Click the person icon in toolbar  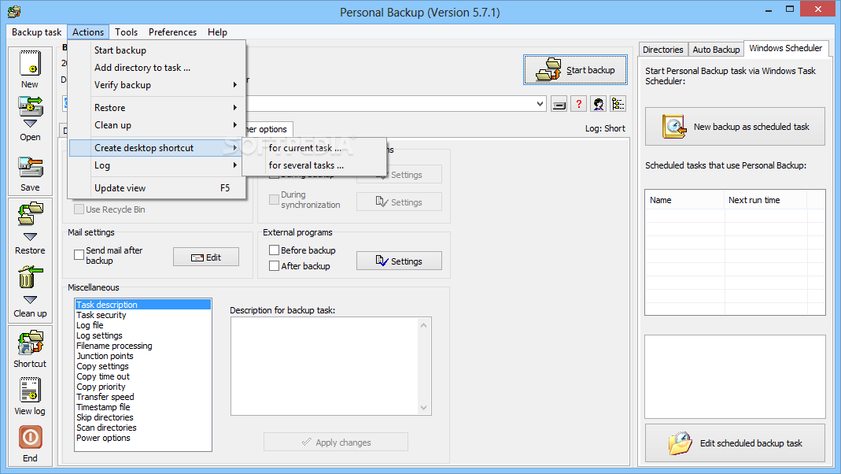(x=599, y=104)
